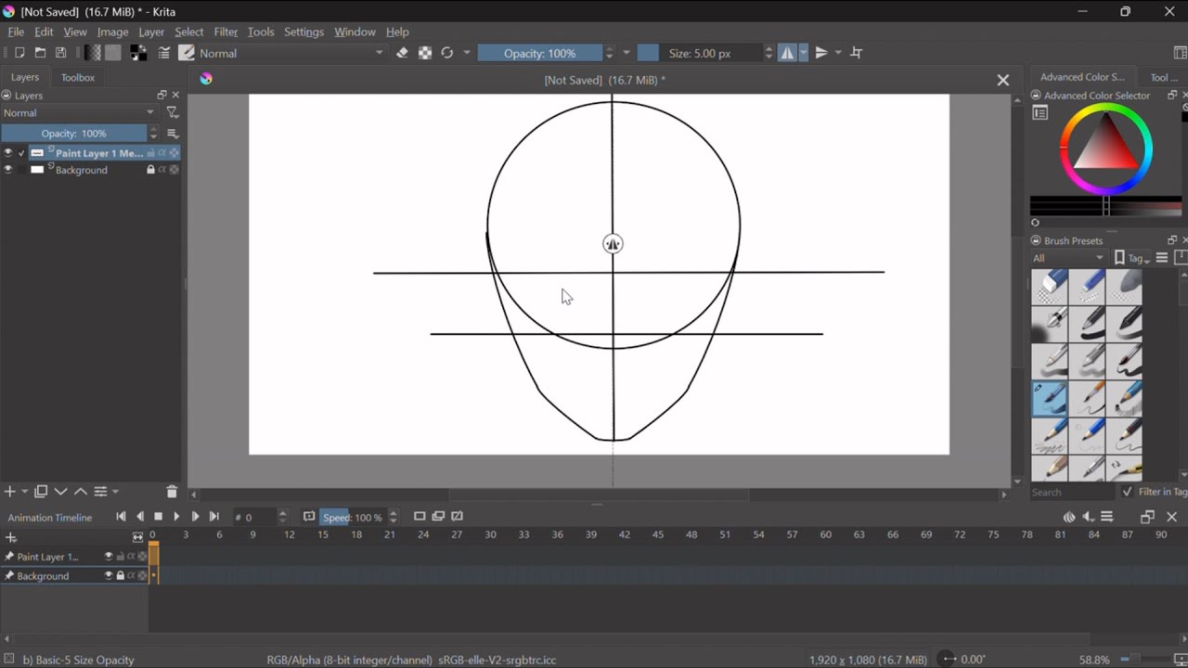
Task: Select the Background track in Animation Timeline
Action: (75, 575)
